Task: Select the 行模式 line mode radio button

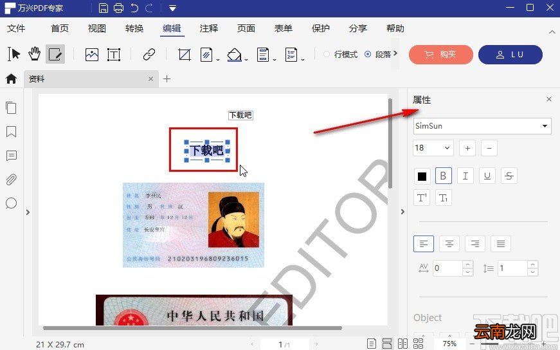Action: 327,54
